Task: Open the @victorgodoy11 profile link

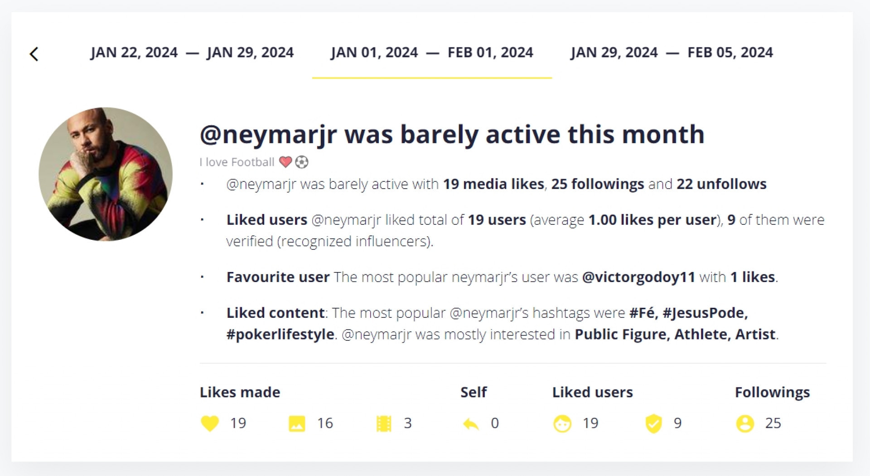Action: point(638,277)
